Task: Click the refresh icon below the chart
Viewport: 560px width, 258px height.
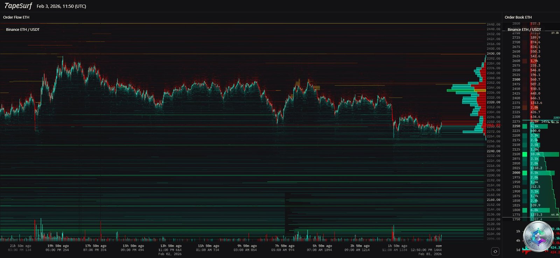Action: coord(495,251)
